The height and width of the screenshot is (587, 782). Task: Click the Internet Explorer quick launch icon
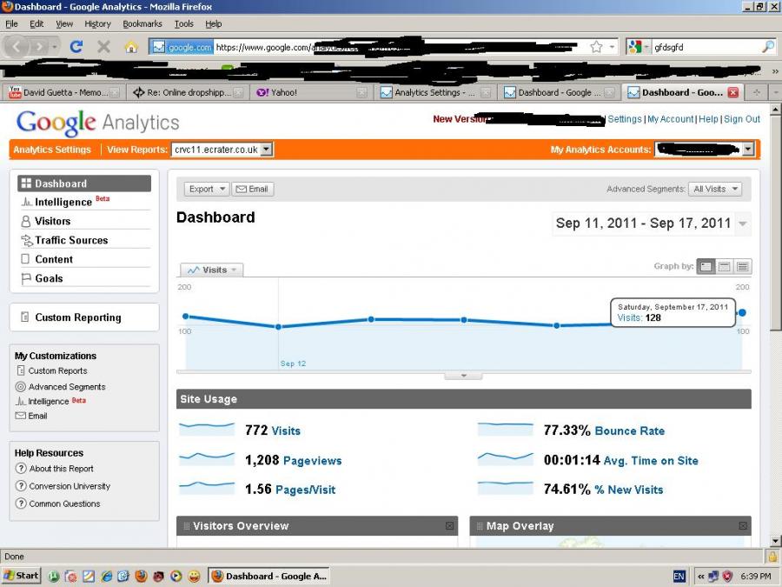click(x=106, y=576)
